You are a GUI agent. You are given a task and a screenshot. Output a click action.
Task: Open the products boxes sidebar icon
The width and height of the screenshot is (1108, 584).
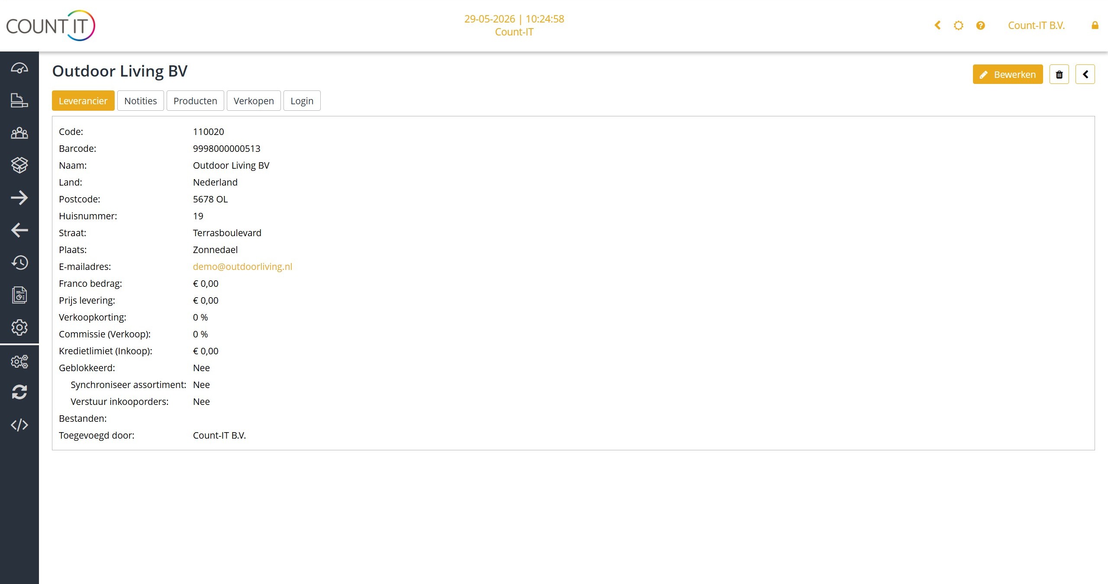(x=19, y=165)
